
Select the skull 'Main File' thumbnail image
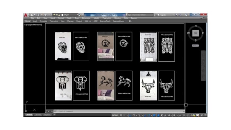[x=63, y=46]
